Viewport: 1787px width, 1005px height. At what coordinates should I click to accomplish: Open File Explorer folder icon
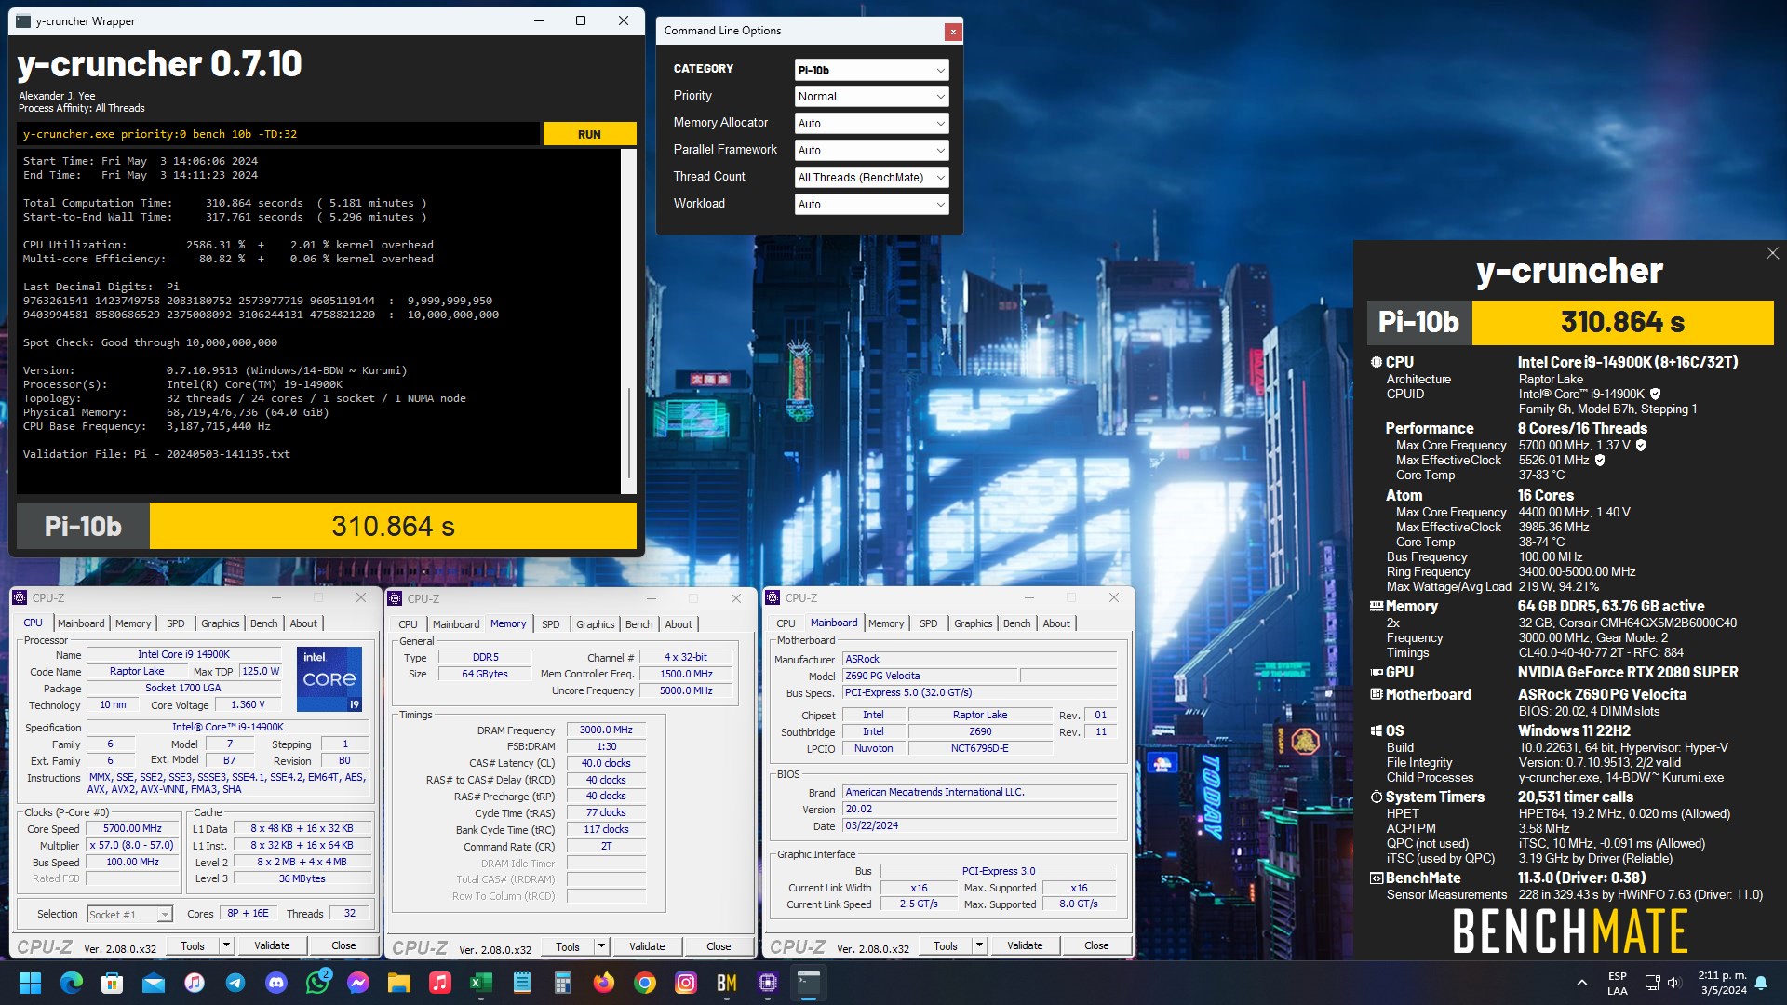click(399, 983)
